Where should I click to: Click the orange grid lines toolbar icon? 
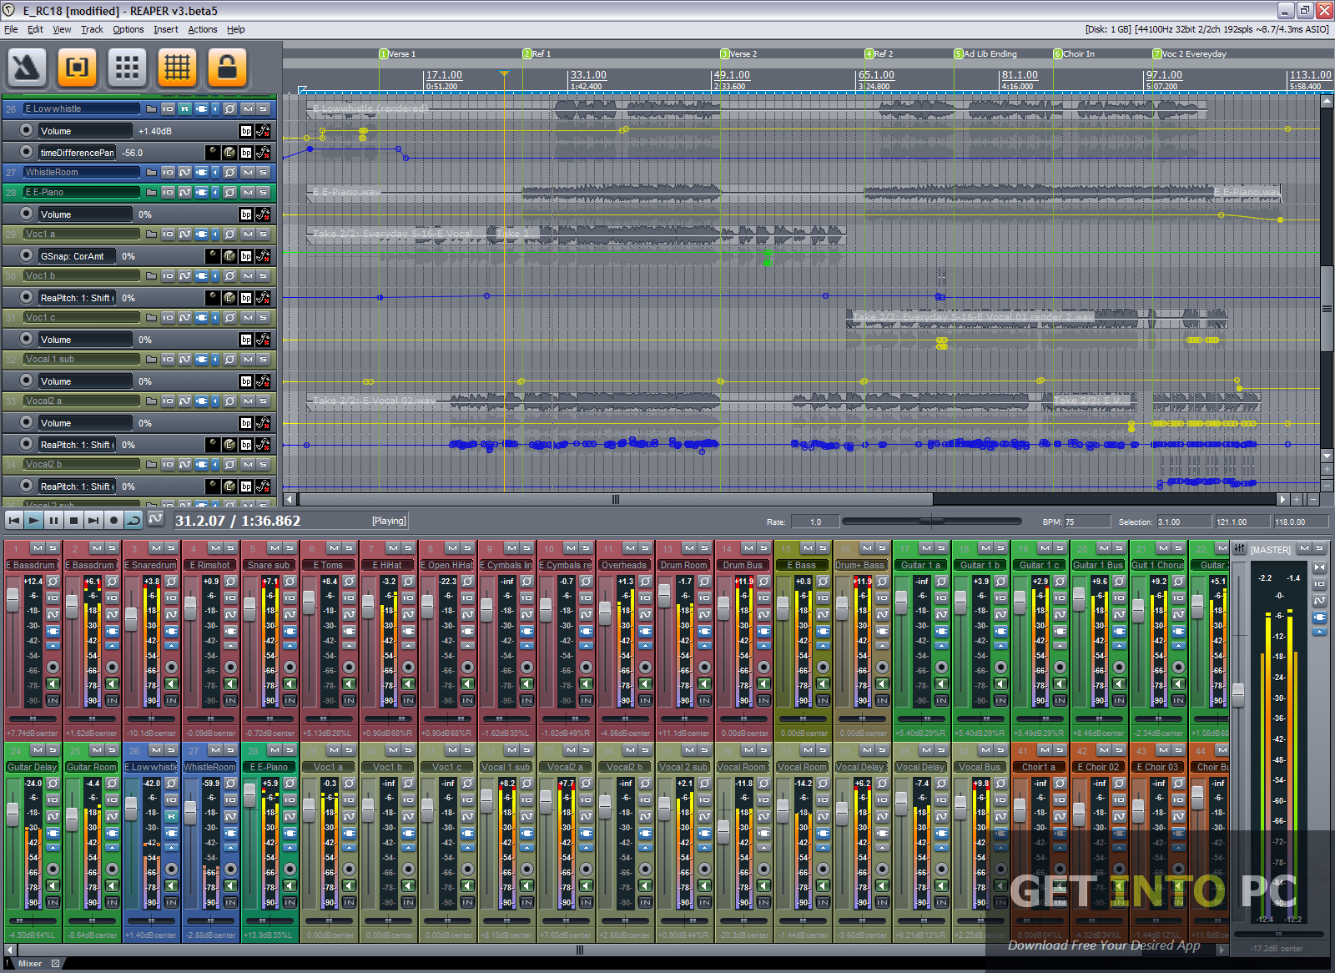tap(177, 68)
